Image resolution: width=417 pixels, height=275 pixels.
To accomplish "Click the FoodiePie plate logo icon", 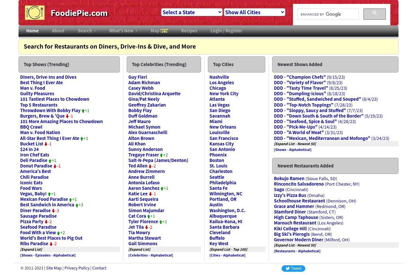I will click(x=35, y=13).
